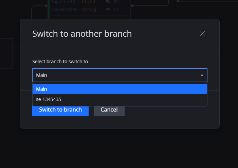Select the Main branch option
Screen dimensions: 238x168
[120, 89]
